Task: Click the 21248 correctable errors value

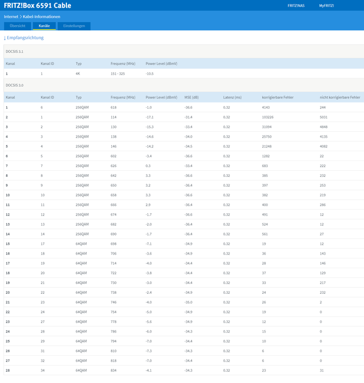Action: (x=266, y=146)
